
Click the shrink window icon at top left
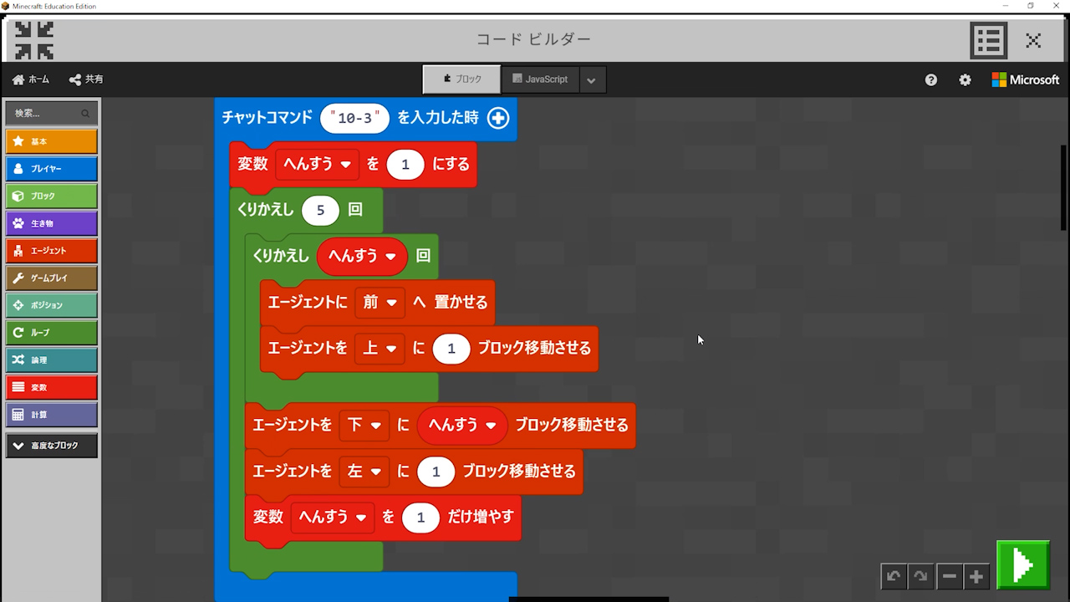[34, 39]
